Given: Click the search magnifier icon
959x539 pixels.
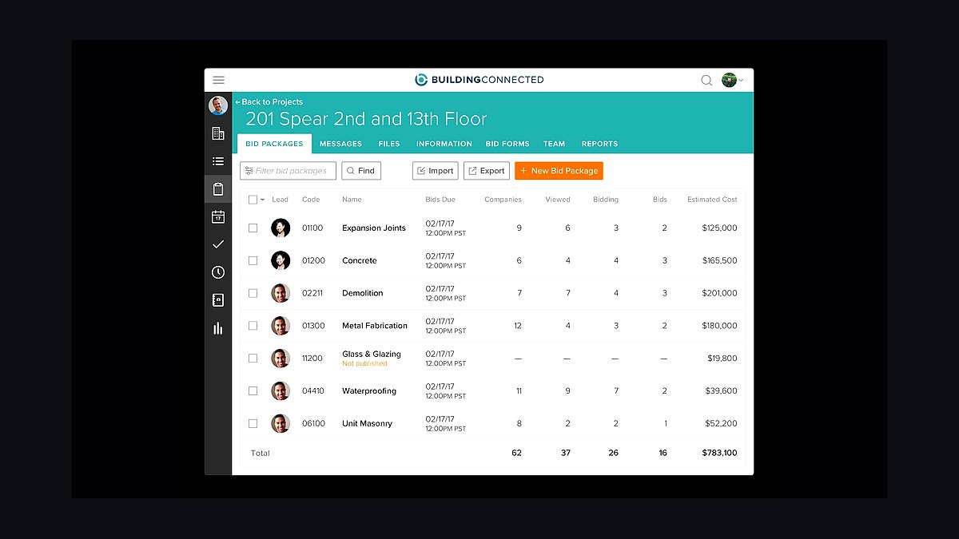Looking at the screenshot, I should point(706,80).
